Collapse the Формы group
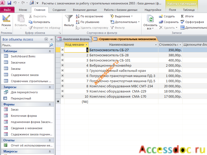The image size is (207, 155). click(50, 104)
